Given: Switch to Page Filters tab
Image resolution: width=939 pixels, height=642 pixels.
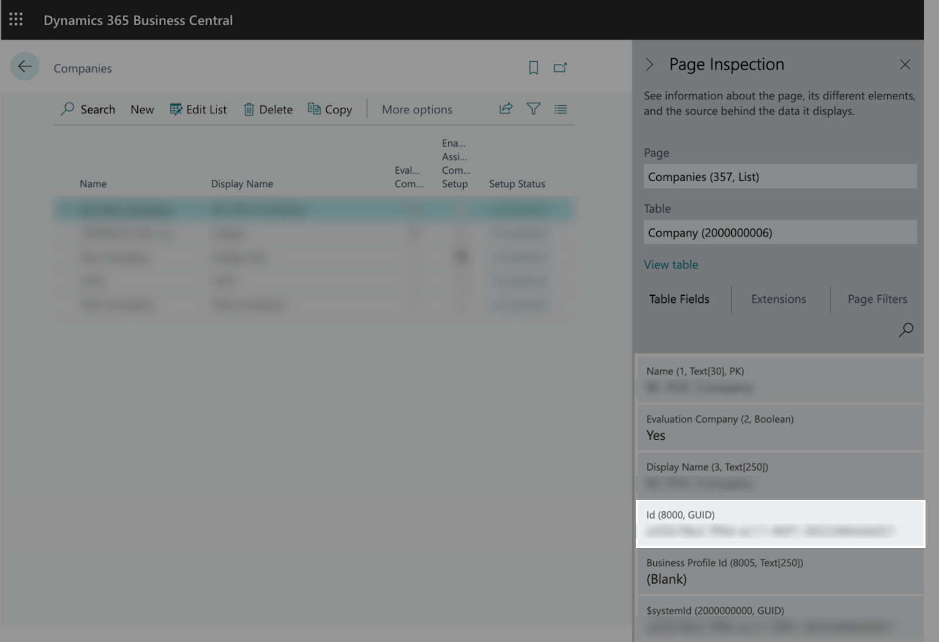Looking at the screenshot, I should pos(877,299).
